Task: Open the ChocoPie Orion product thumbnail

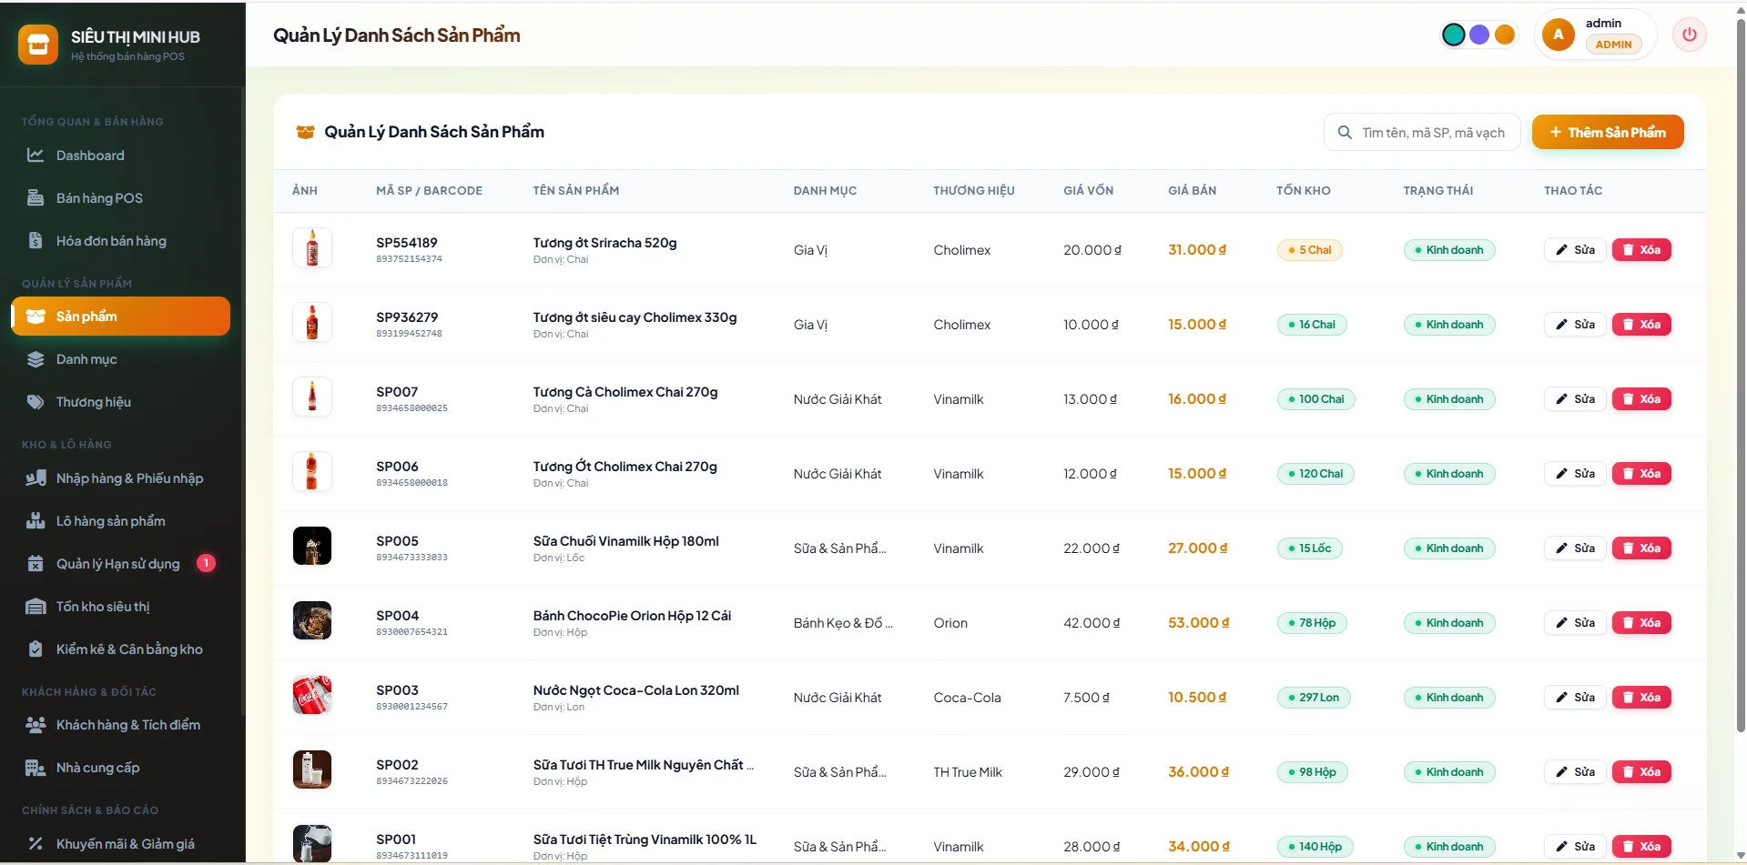Action: (x=312, y=621)
